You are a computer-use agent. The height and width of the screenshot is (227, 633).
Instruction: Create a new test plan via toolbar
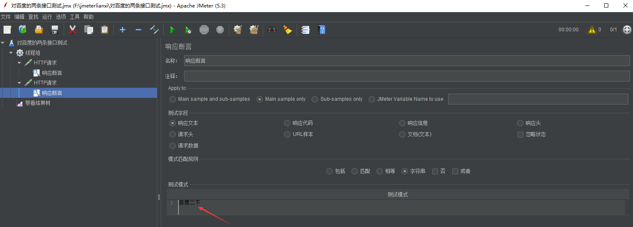7,30
